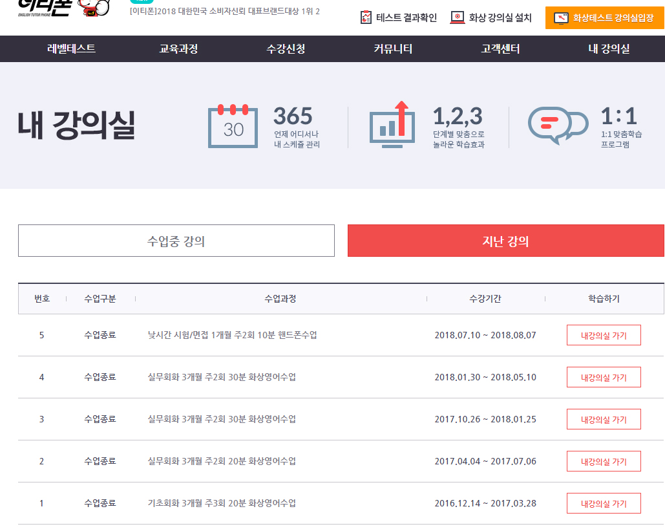
Task: Select 내 강의실 in navigation bar
Action: pyautogui.click(x=609, y=49)
